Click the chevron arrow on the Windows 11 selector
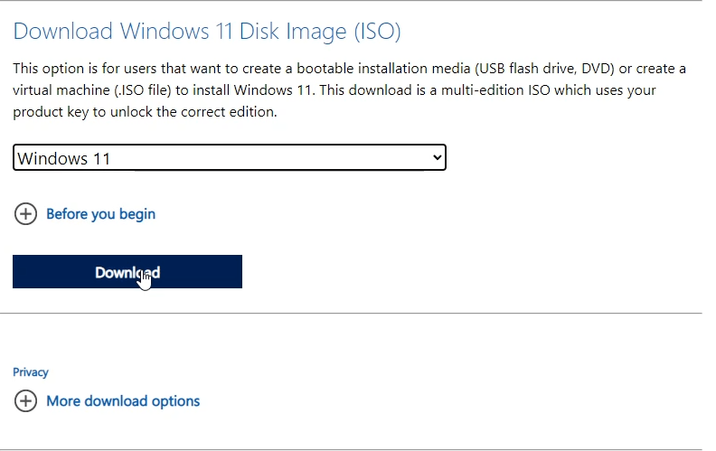Viewport: 716px width, 451px height. pos(437,157)
